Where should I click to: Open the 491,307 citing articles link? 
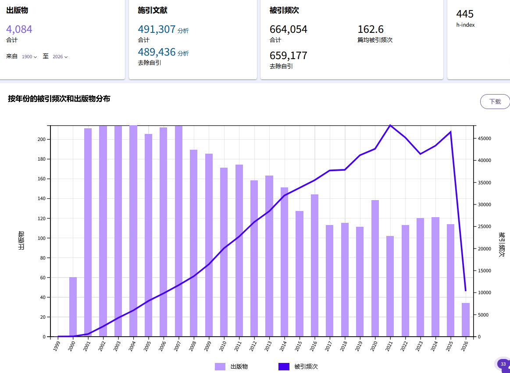(157, 29)
